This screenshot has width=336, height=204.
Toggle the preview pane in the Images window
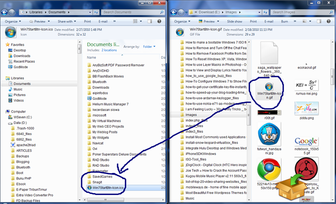coord(319,21)
